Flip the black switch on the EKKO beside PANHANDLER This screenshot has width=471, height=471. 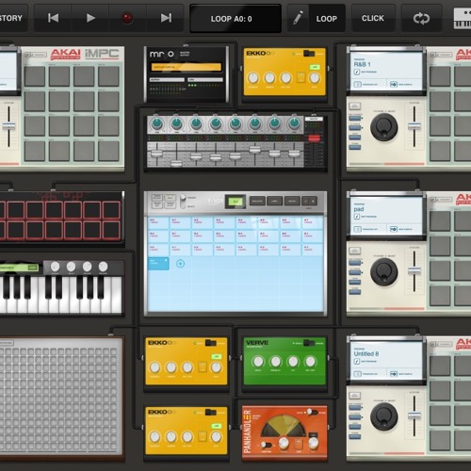tap(211, 412)
